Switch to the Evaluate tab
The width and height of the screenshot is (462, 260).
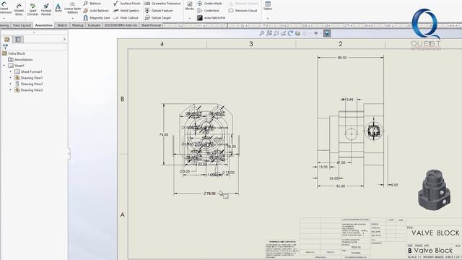tap(94, 25)
